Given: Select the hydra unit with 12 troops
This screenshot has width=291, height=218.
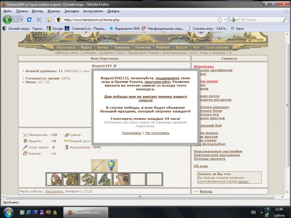Looking at the screenshot, I should click(x=104, y=179).
